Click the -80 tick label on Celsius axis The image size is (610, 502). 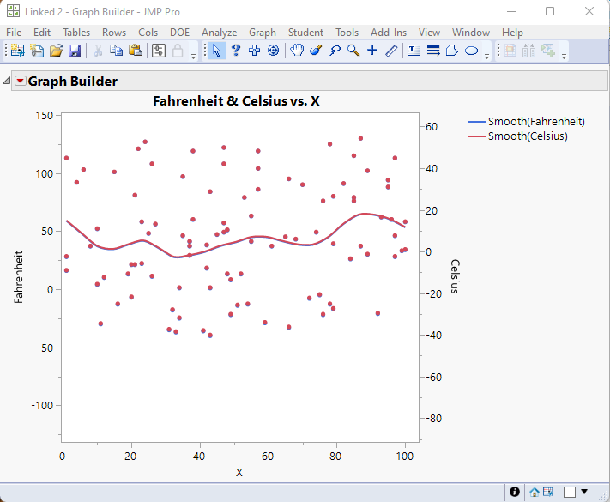coord(434,419)
